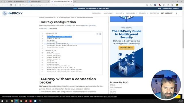
Task: Expand the Products menu
Action: [x=97, y=13]
